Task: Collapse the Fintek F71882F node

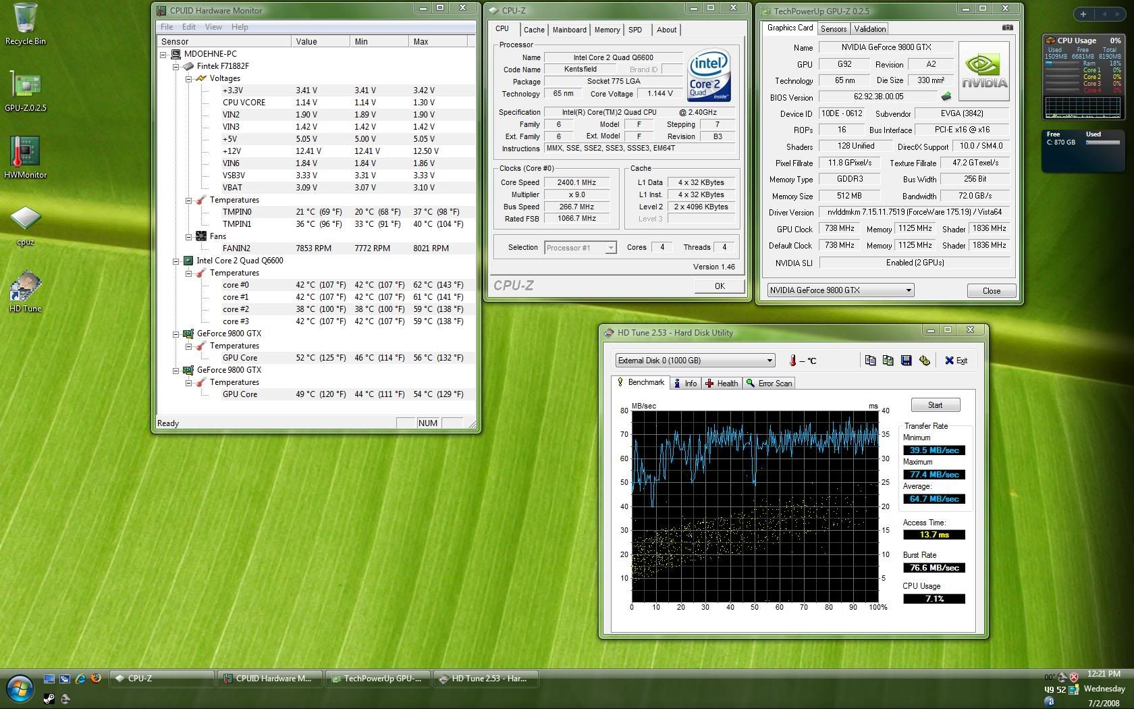Action: (176, 66)
